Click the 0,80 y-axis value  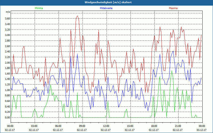click(x=7, y=95)
